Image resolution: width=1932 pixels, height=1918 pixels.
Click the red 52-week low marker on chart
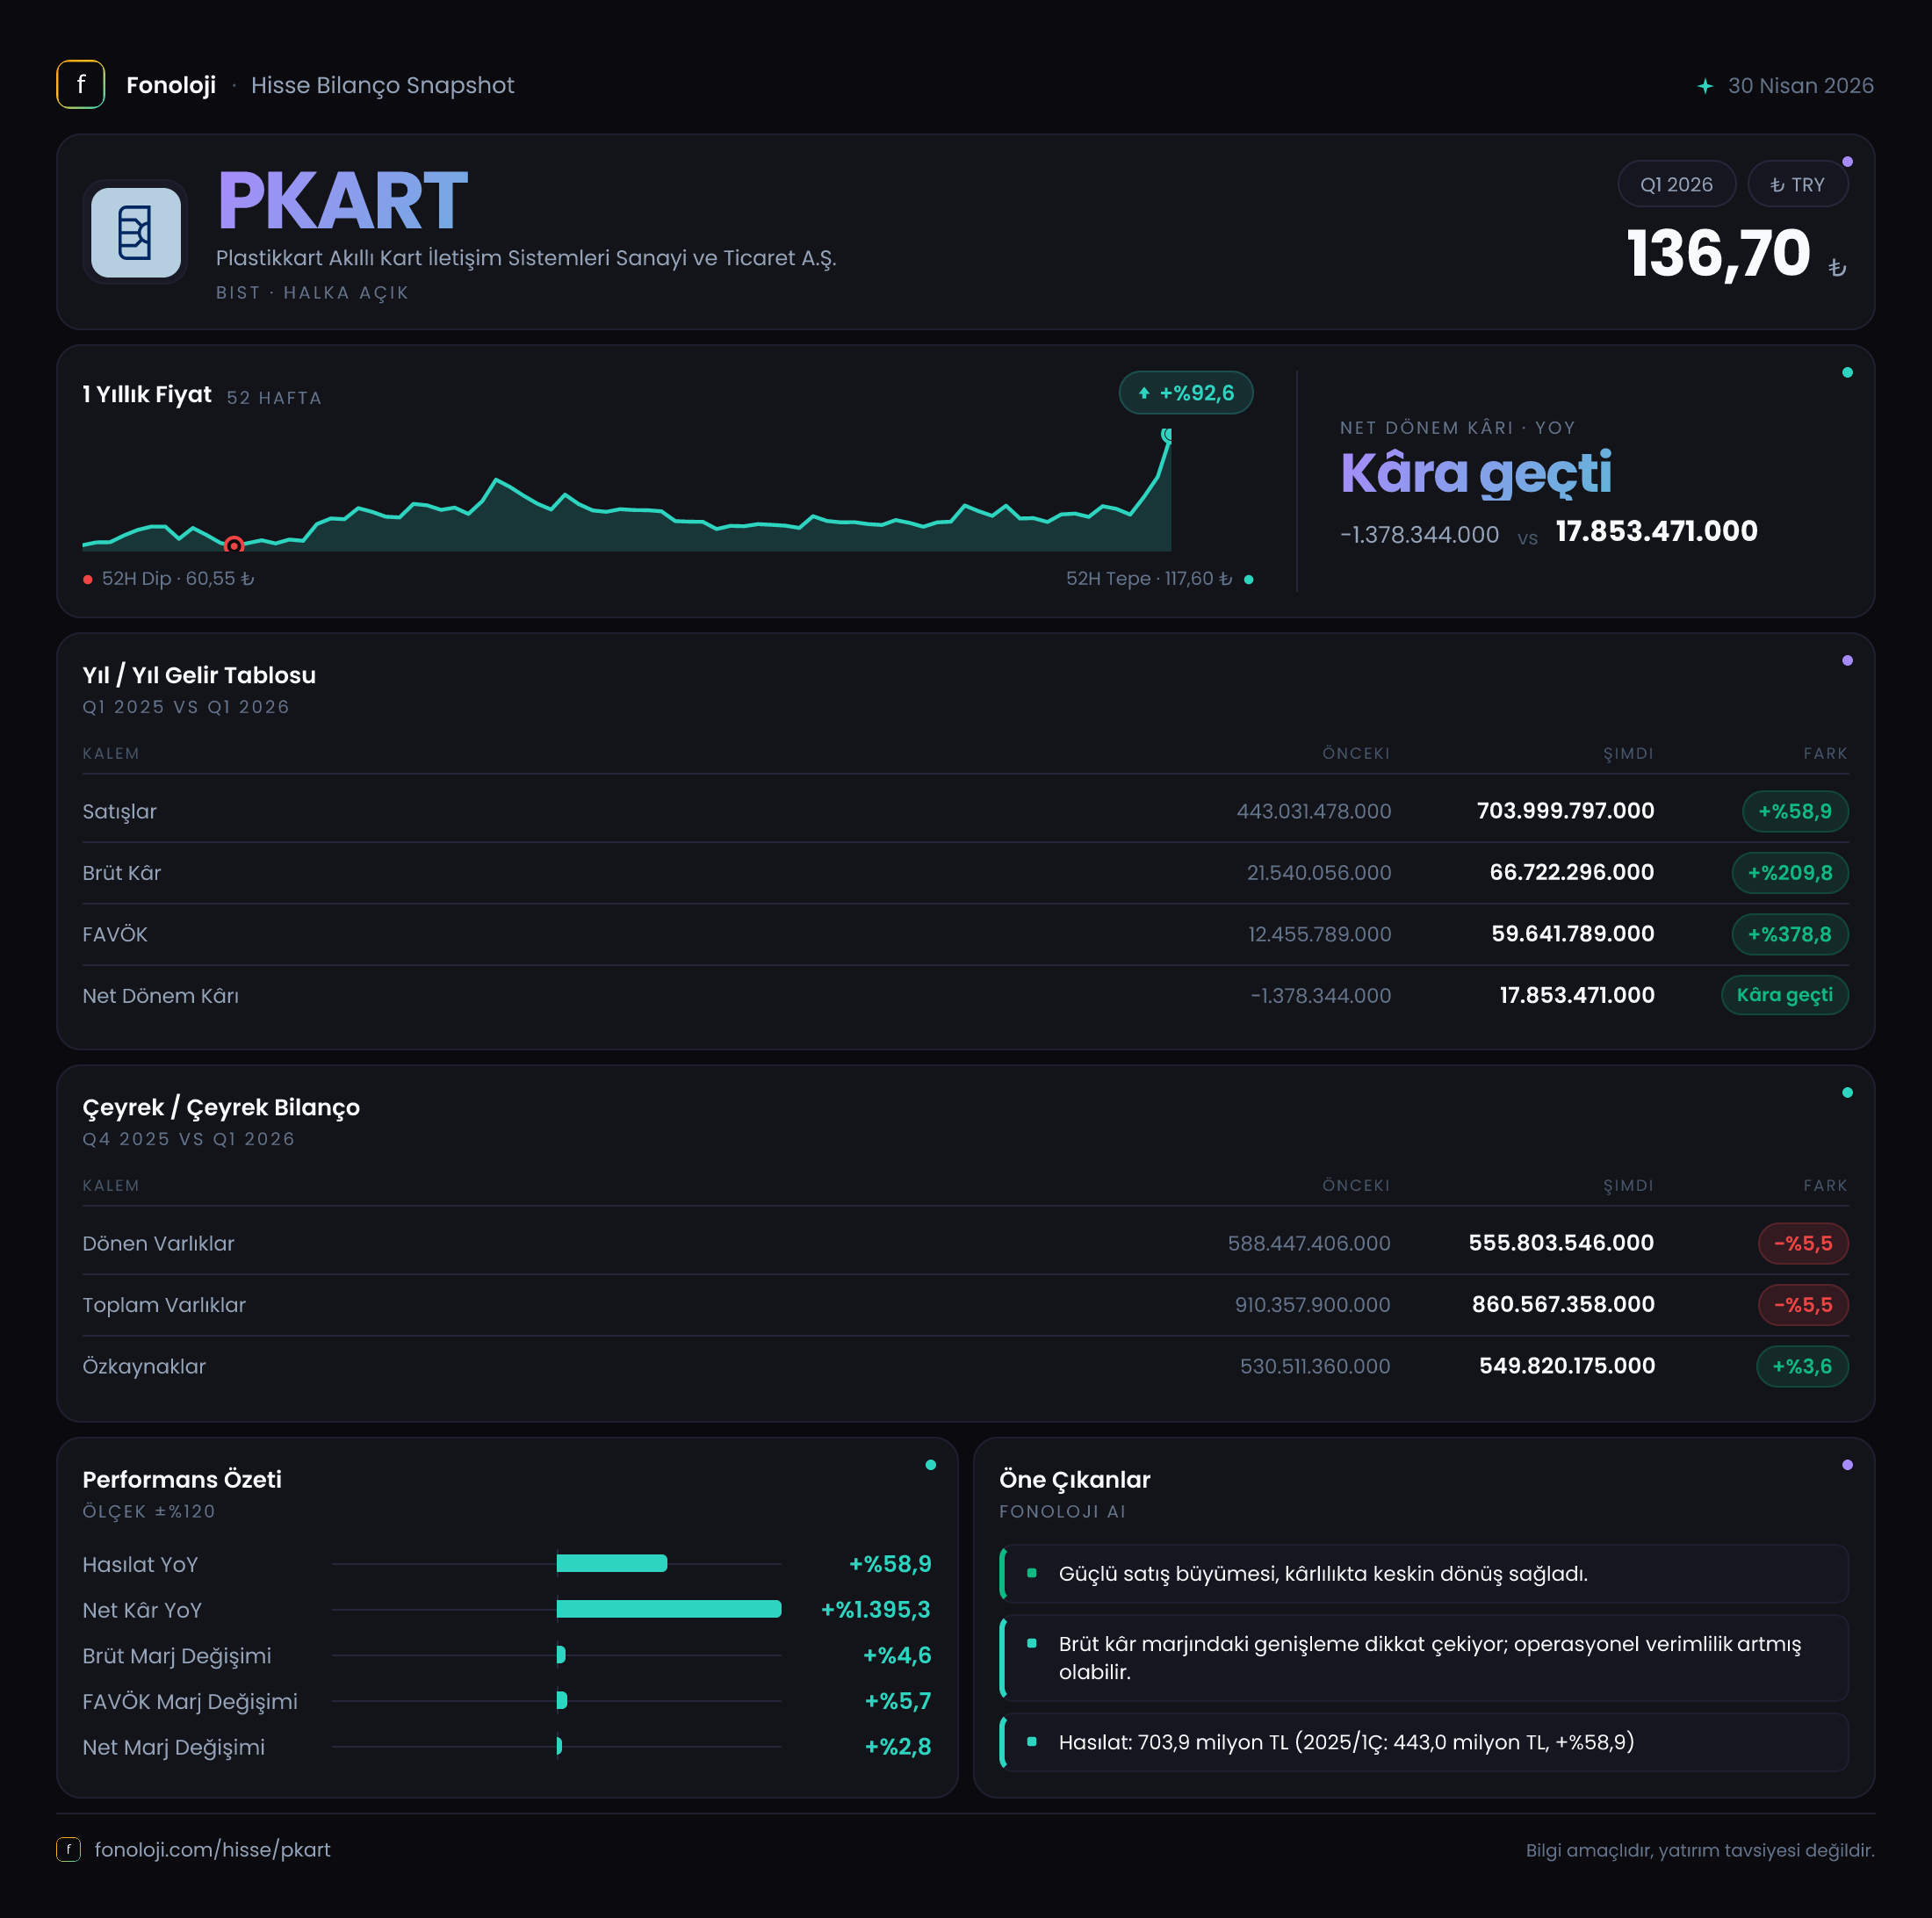click(x=234, y=545)
